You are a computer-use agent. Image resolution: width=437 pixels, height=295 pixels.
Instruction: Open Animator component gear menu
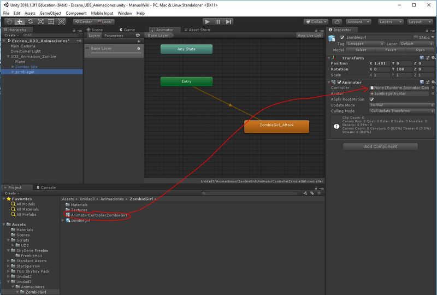tap(433, 82)
